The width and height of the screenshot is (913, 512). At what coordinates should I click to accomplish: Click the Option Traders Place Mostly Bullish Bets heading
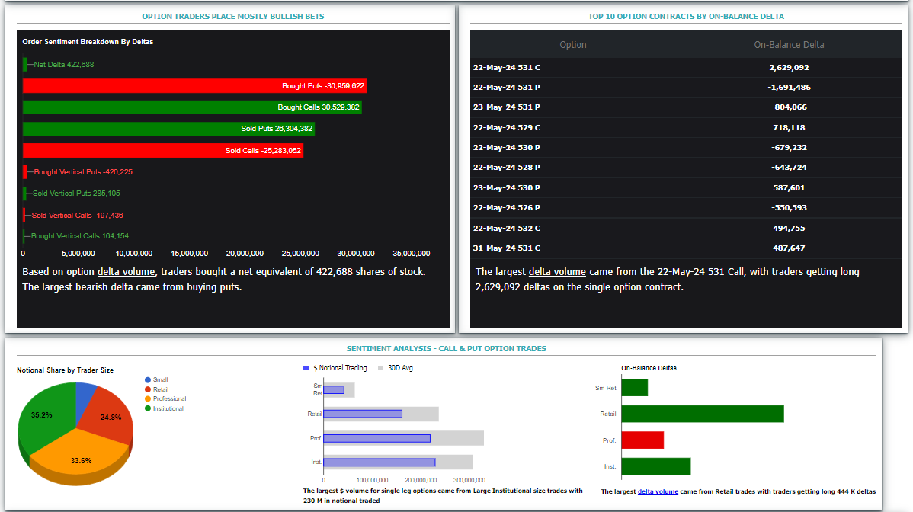(233, 16)
